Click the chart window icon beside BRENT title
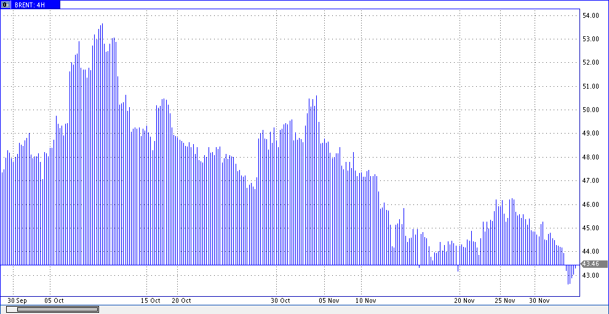Image resolution: width=609 pixels, height=314 pixels. pos(6,5)
